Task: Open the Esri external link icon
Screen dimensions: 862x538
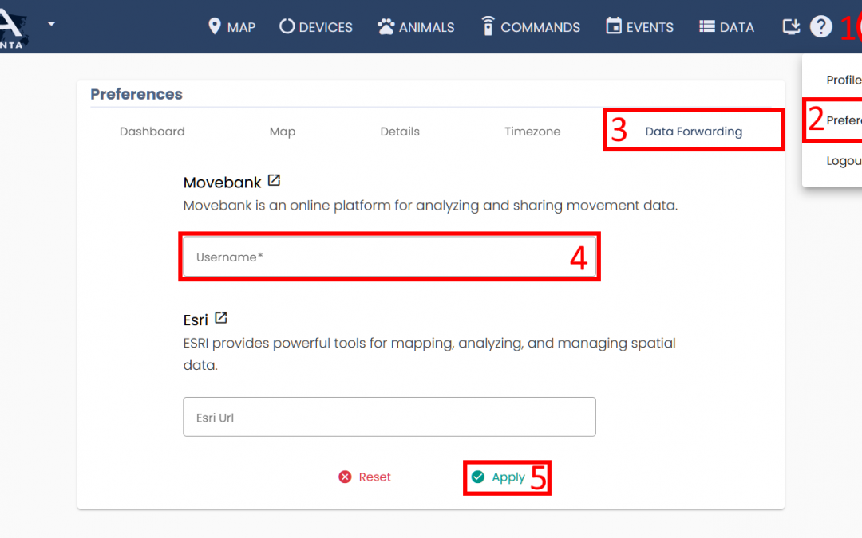Action: click(221, 318)
